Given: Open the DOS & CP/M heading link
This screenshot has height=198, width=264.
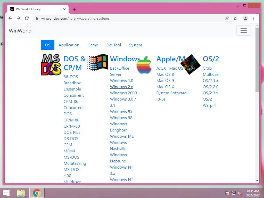Looking at the screenshot, I should pos(75,63).
